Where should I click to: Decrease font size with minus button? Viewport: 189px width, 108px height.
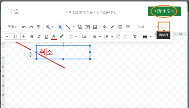tap(7, 36)
